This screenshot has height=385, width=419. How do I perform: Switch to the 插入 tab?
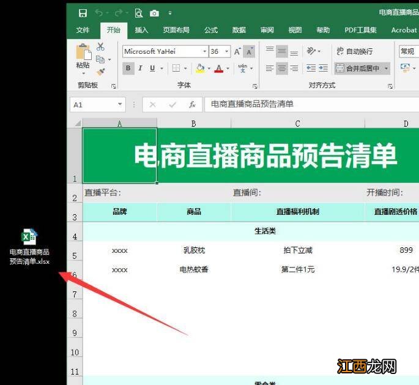[141, 30]
